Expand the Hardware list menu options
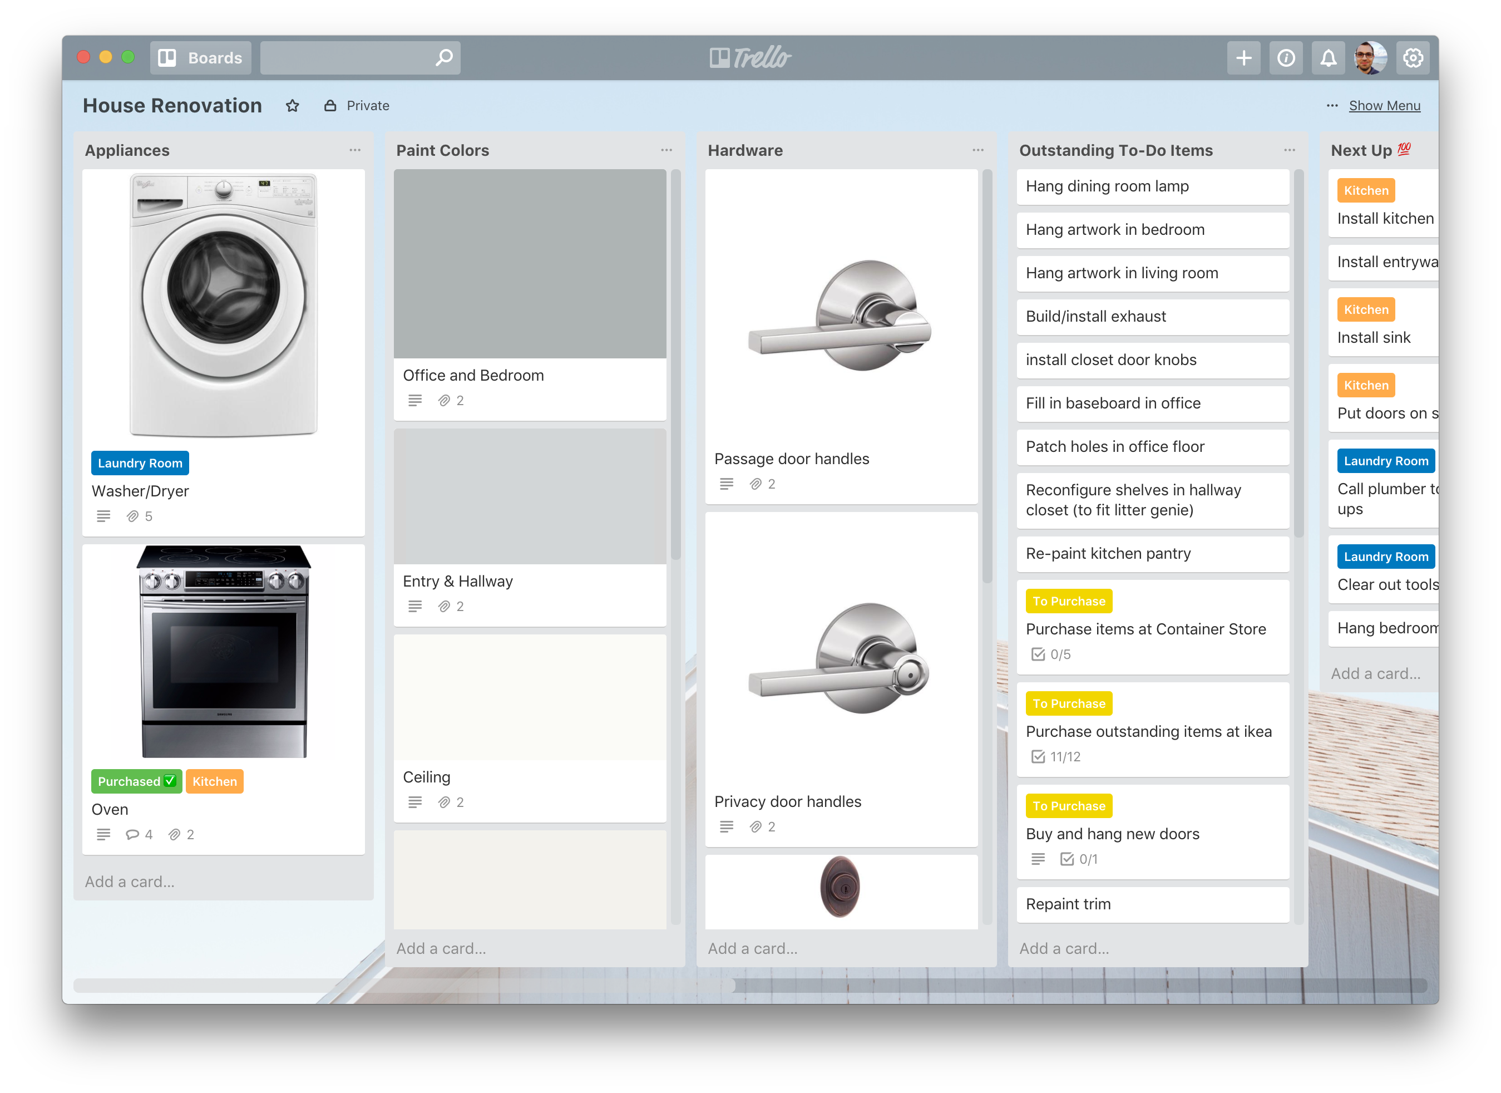 979,149
